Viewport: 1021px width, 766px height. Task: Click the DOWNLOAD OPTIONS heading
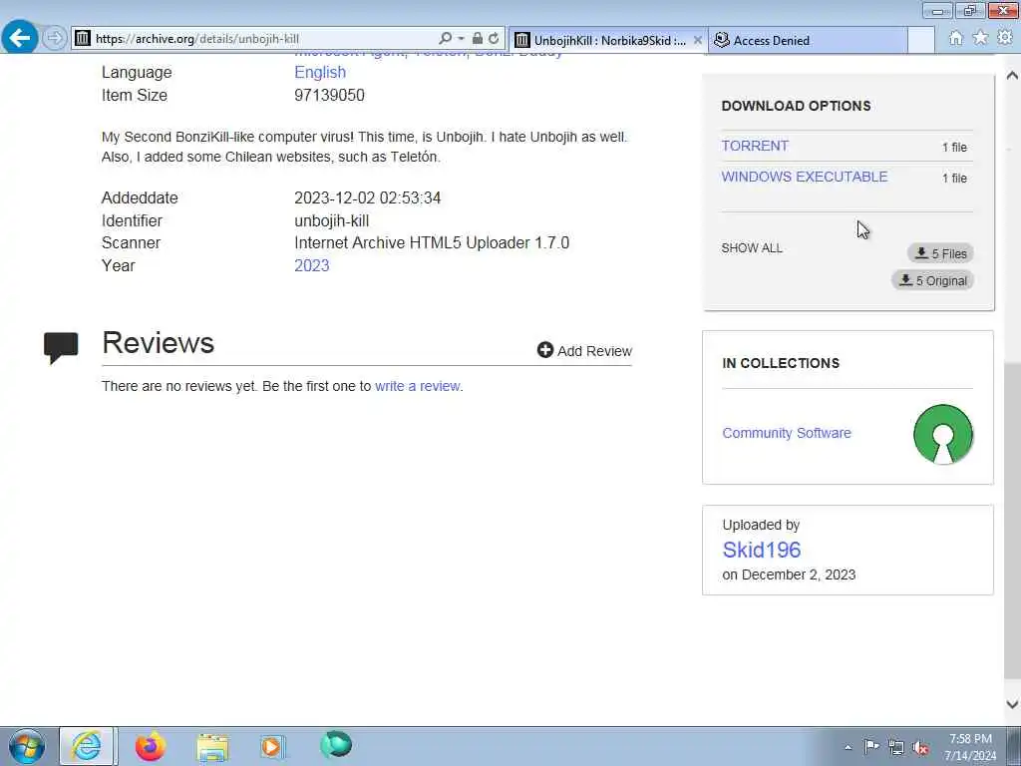tap(796, 106)
